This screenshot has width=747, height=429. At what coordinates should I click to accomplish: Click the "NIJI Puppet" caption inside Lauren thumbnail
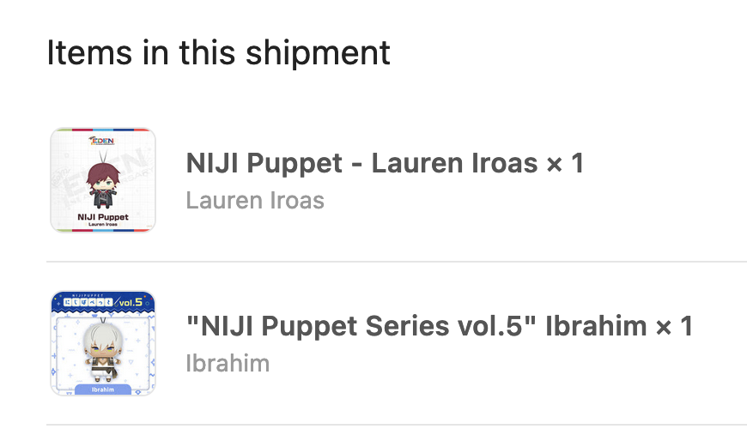103,217
